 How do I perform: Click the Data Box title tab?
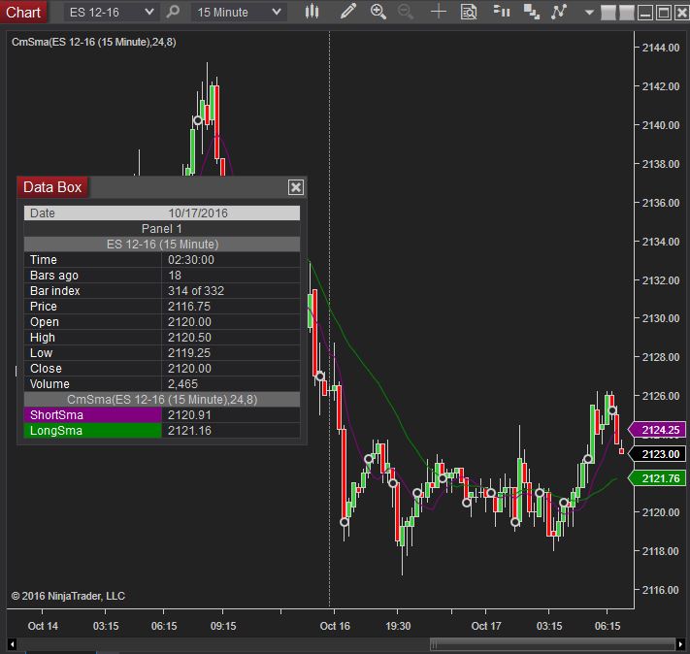(52, 187)
